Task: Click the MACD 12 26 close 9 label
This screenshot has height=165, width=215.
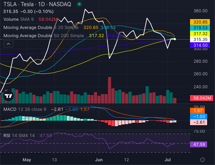Action: coord(25,109)
